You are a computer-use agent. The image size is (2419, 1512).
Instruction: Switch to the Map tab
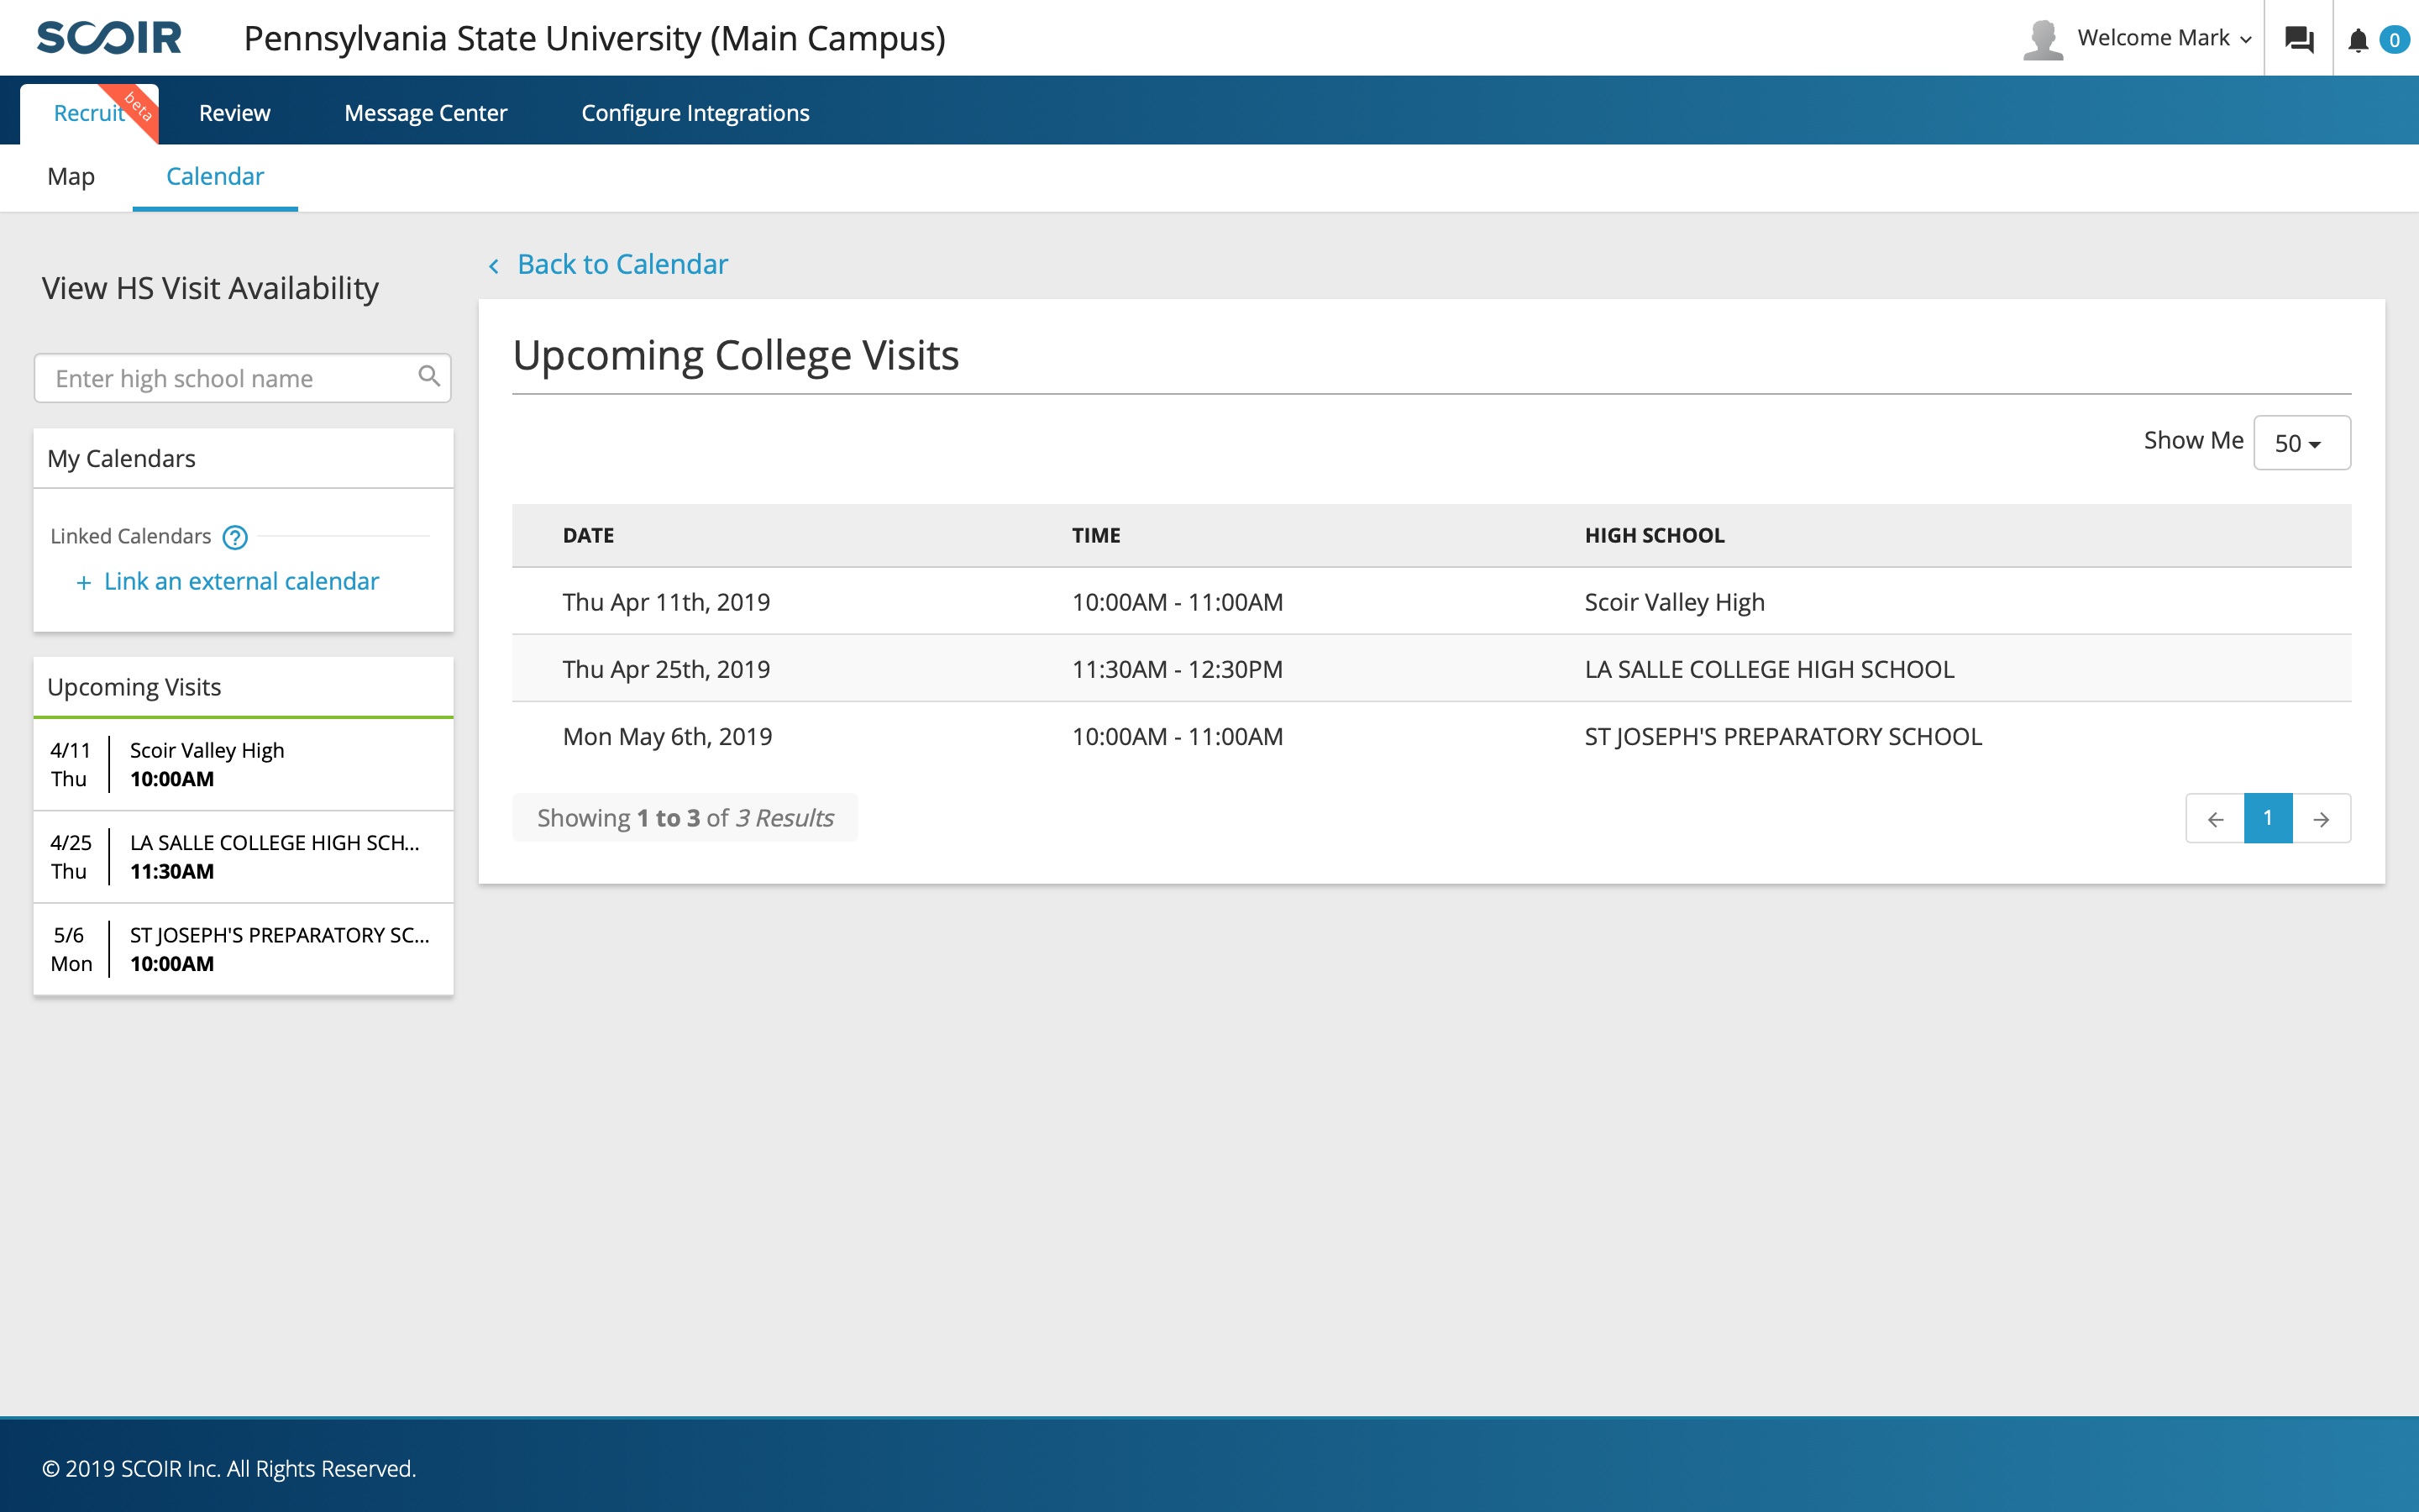(x=71, y=176)
